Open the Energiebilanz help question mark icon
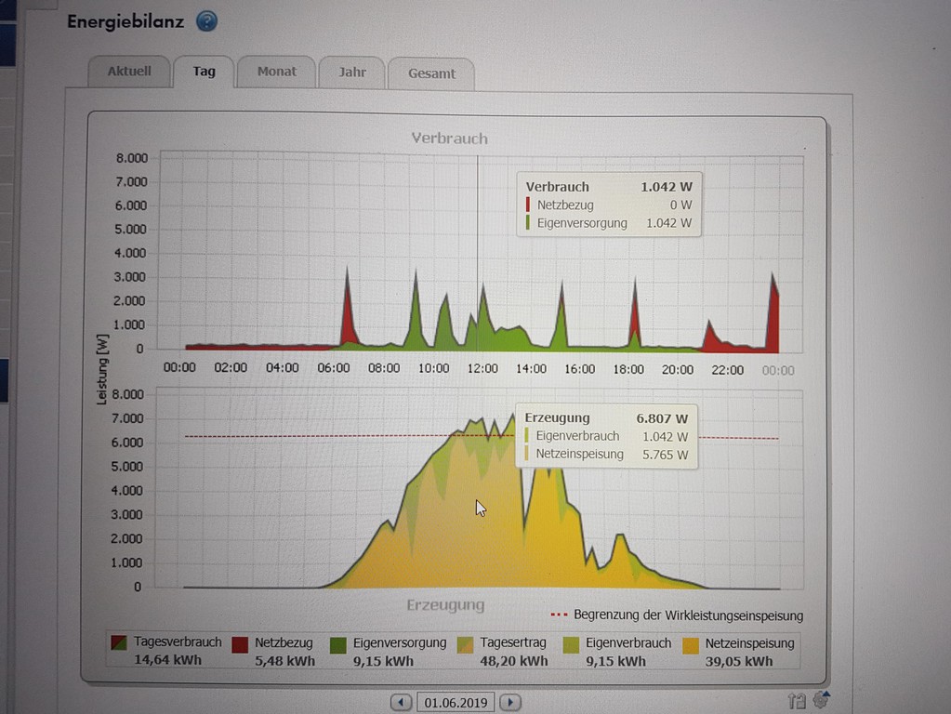951x714 pixels. pyautogui.click(x=206, y=20)
